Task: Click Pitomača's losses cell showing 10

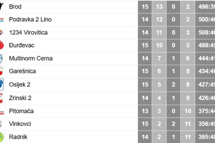Action: (188, 111)
